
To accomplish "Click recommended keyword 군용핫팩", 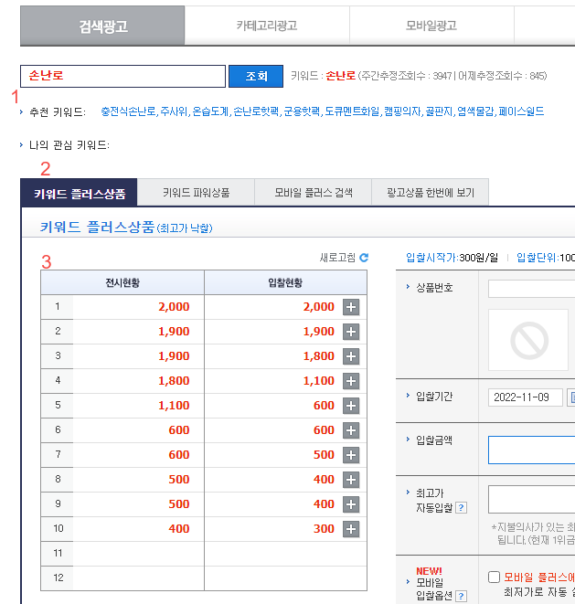I will click(x=302, y=111).
